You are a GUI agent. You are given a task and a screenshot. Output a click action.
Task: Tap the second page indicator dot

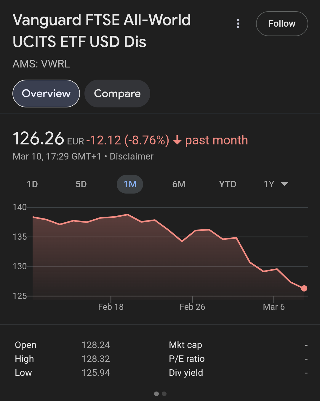(164, 394)
